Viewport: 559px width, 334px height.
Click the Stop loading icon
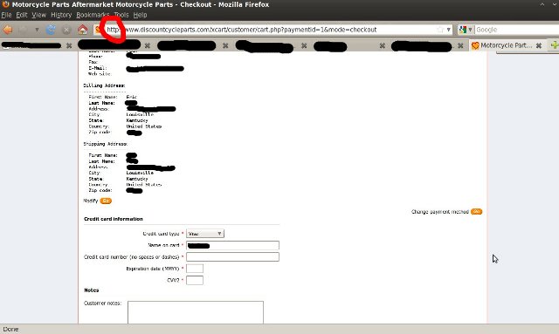66,30
